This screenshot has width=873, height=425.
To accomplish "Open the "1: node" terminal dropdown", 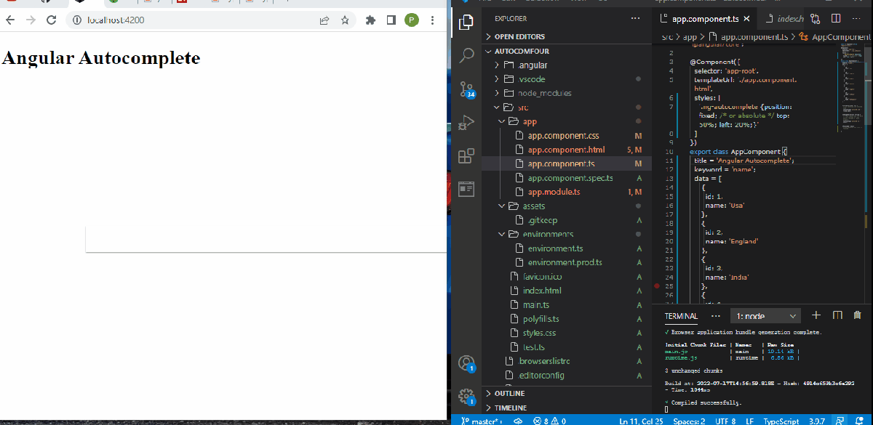I will (x=765, y=315).
